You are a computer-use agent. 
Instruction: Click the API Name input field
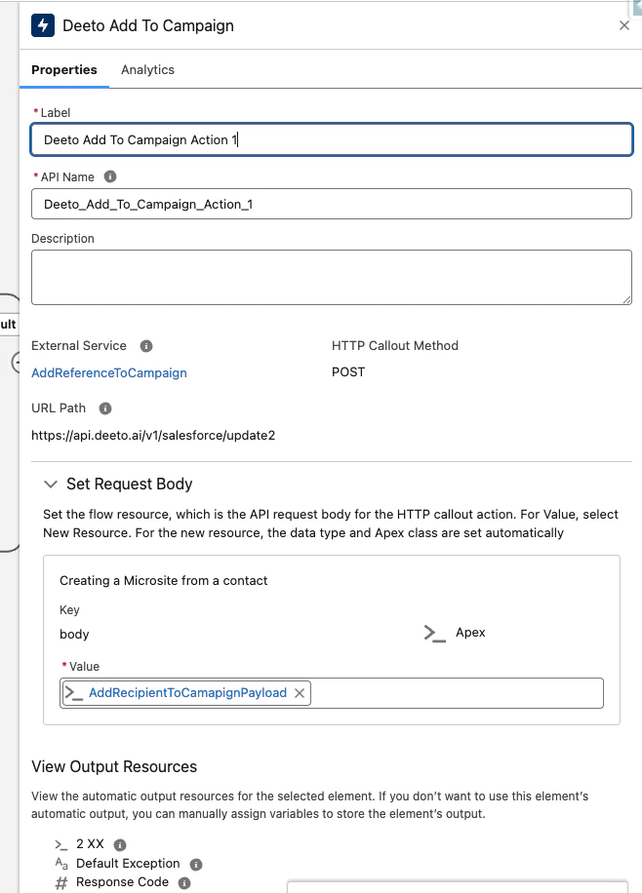pos(332,204)
